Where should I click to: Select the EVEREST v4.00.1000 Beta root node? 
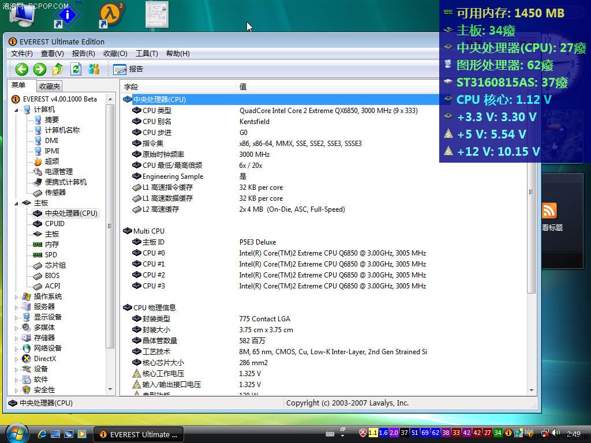tap(59, 99)
